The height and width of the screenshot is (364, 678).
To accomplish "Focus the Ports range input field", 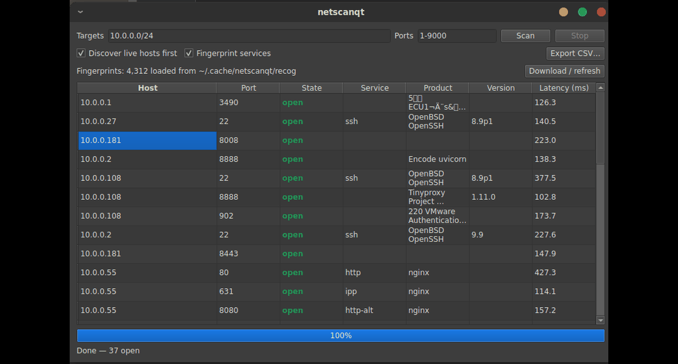I will (456, 36).
